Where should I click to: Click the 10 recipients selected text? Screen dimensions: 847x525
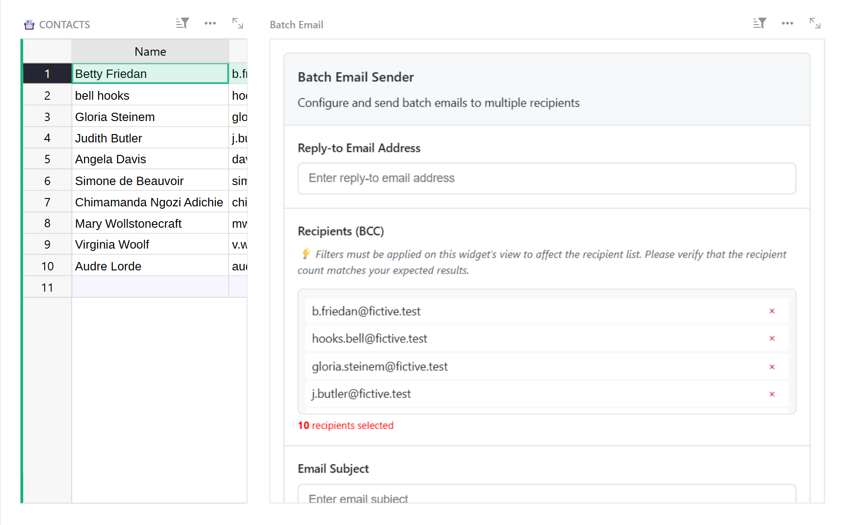tap(345, 425)
